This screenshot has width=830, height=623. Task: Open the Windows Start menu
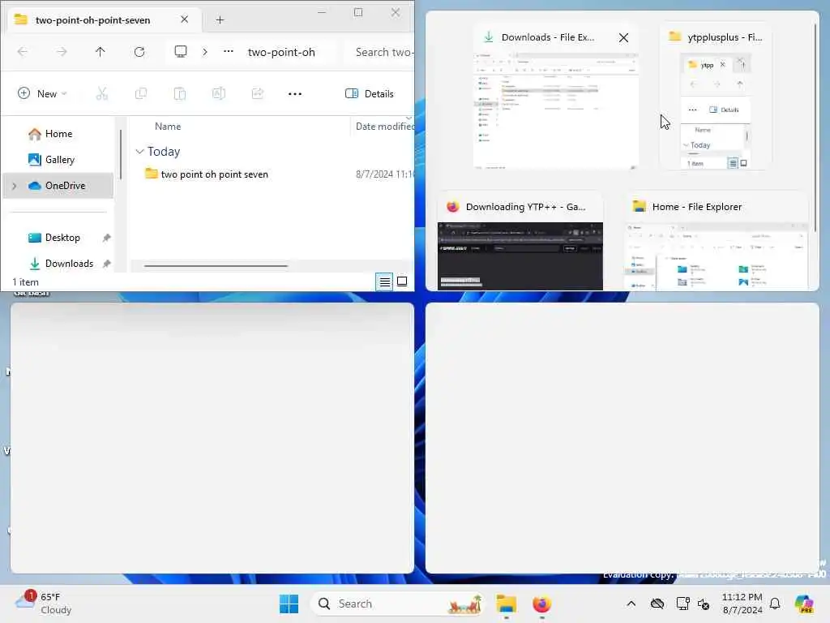click(289, 604)
